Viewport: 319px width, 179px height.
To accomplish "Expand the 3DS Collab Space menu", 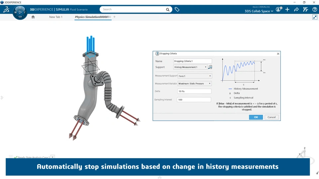I will point(259,11).
